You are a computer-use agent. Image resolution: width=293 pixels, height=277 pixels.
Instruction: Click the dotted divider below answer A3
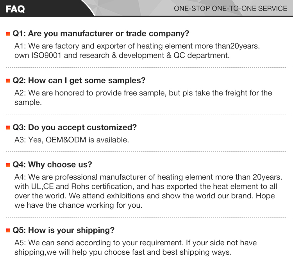pyautogui.click(x=146, y=151)
